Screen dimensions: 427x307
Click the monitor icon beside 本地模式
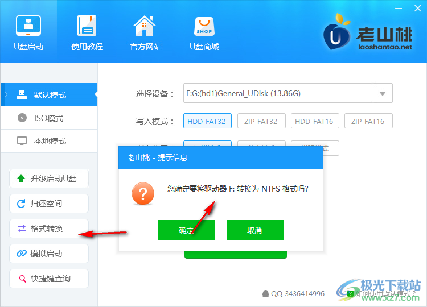[22, 141]
